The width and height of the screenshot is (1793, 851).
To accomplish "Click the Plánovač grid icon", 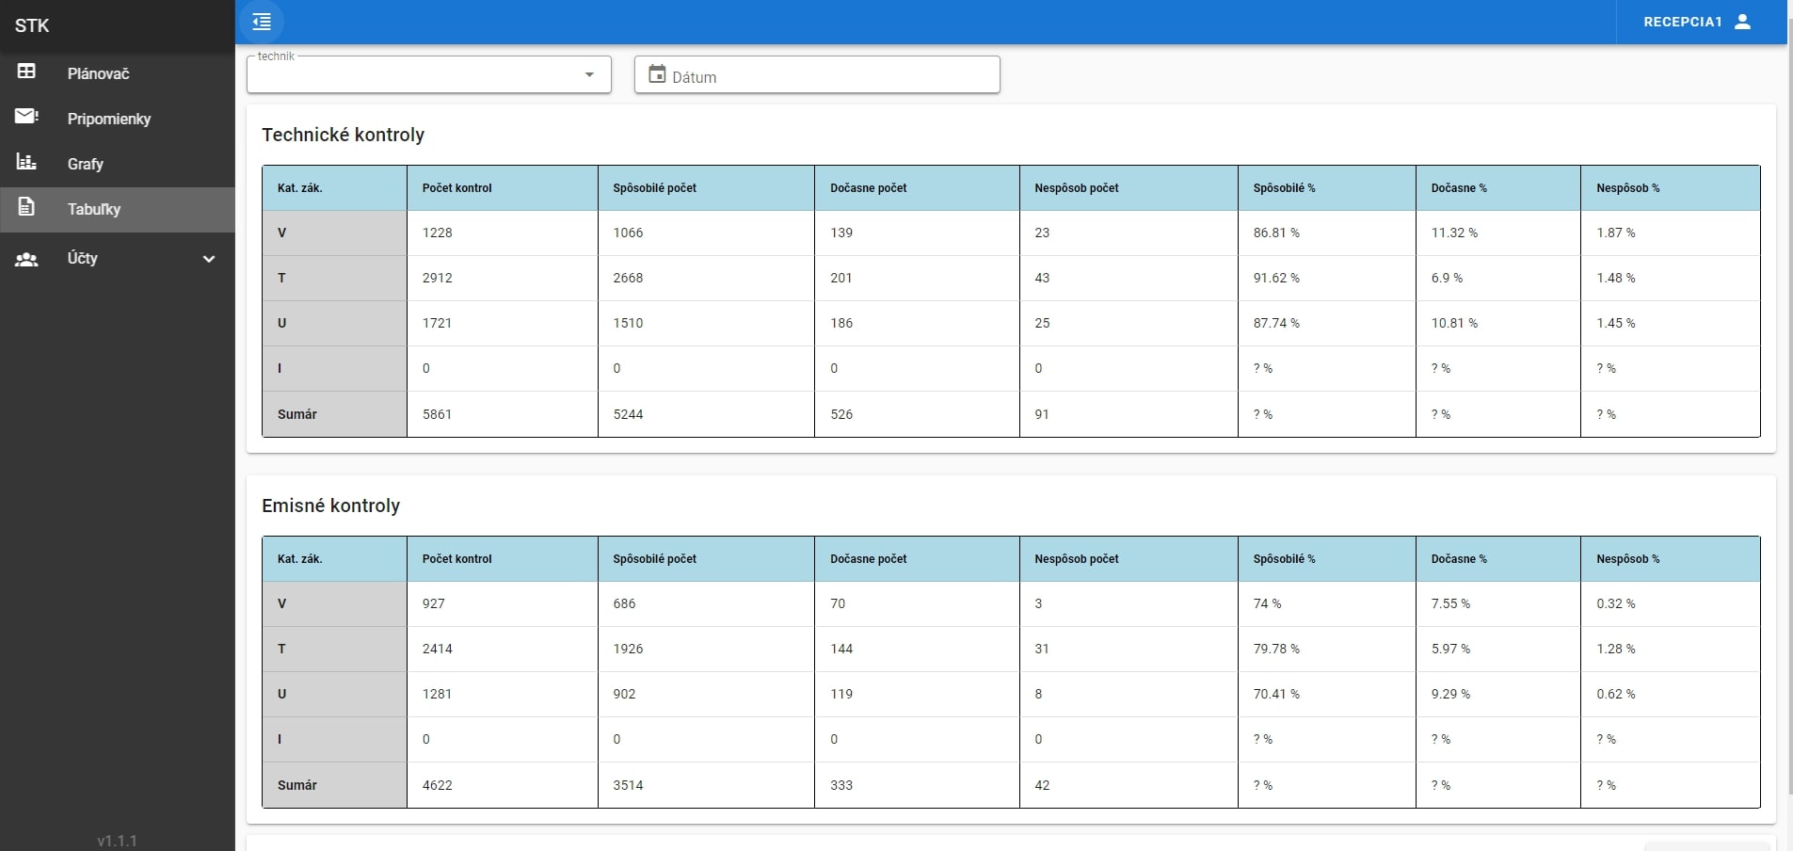I will (26, 72).
